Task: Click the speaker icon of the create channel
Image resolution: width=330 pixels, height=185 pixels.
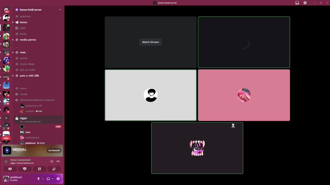Action: [x=17, y=94]
